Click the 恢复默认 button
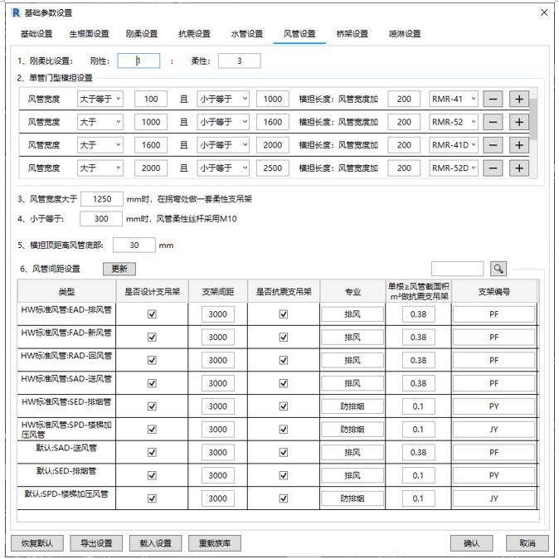The width and height of the screenshot is (559, 559). click(x=36, y=543)
